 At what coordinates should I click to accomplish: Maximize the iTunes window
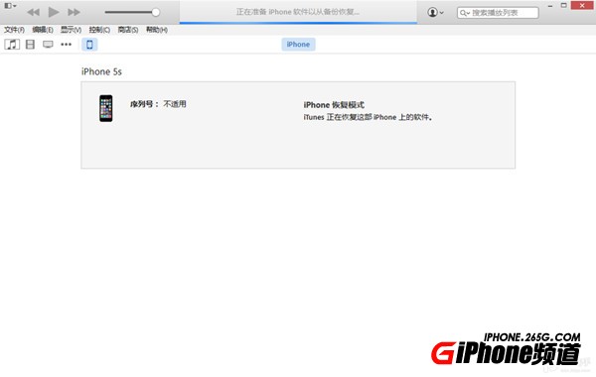tap(563, 6)
